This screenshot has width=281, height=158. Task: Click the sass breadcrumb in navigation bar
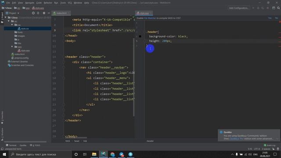[x=26, y=8]
